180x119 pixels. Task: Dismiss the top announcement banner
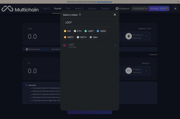coord(178,2)
